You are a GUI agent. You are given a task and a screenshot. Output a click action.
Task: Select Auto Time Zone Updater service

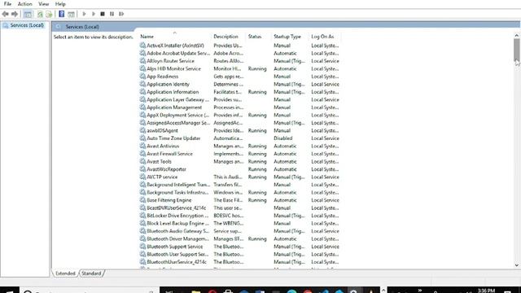coord(239,138)
